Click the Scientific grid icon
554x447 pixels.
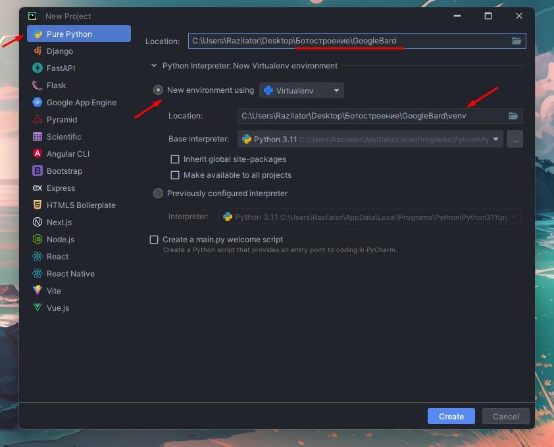click(x=38, y=136)
